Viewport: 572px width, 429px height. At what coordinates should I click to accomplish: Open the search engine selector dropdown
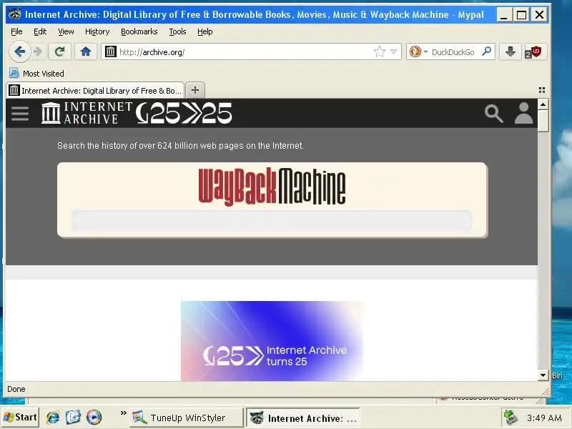click(418, 51)
